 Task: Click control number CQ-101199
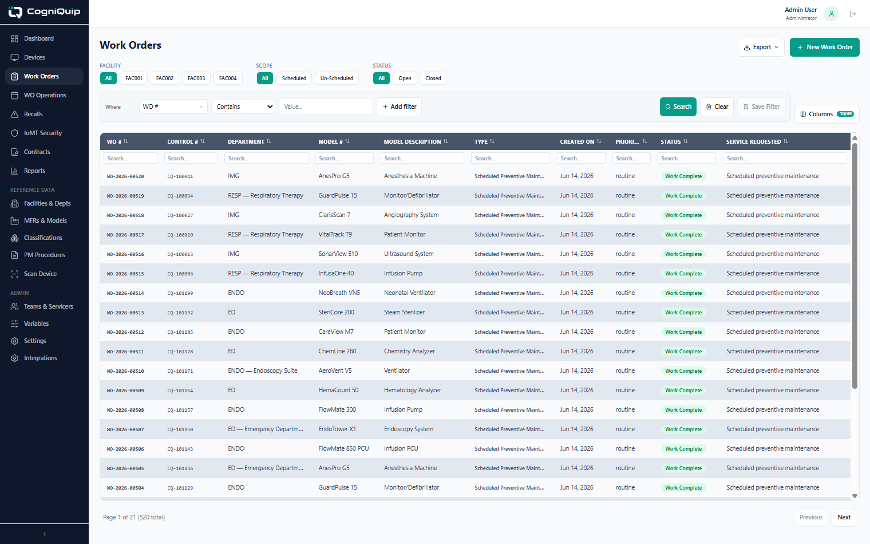(180, 293)
